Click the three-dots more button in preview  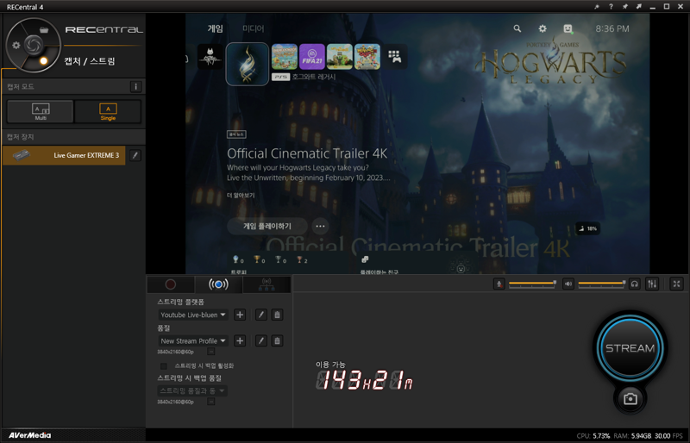pyautogui.click(x=320, y=226)
